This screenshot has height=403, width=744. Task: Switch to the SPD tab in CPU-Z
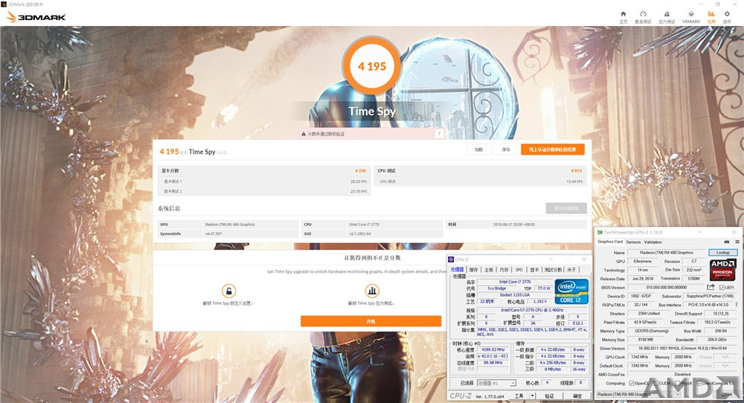point(519,270)
